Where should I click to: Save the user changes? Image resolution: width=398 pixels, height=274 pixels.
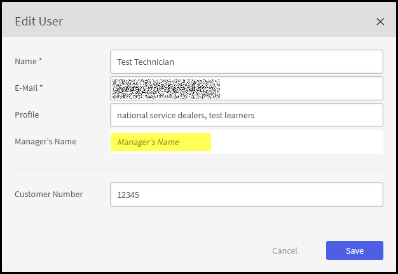click(x=354, y=250)
